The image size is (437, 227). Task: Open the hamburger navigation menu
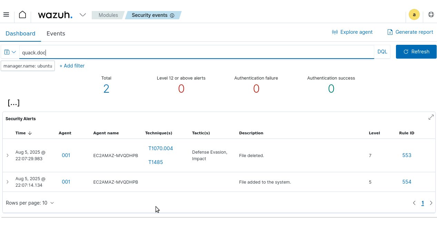(6, 15)
